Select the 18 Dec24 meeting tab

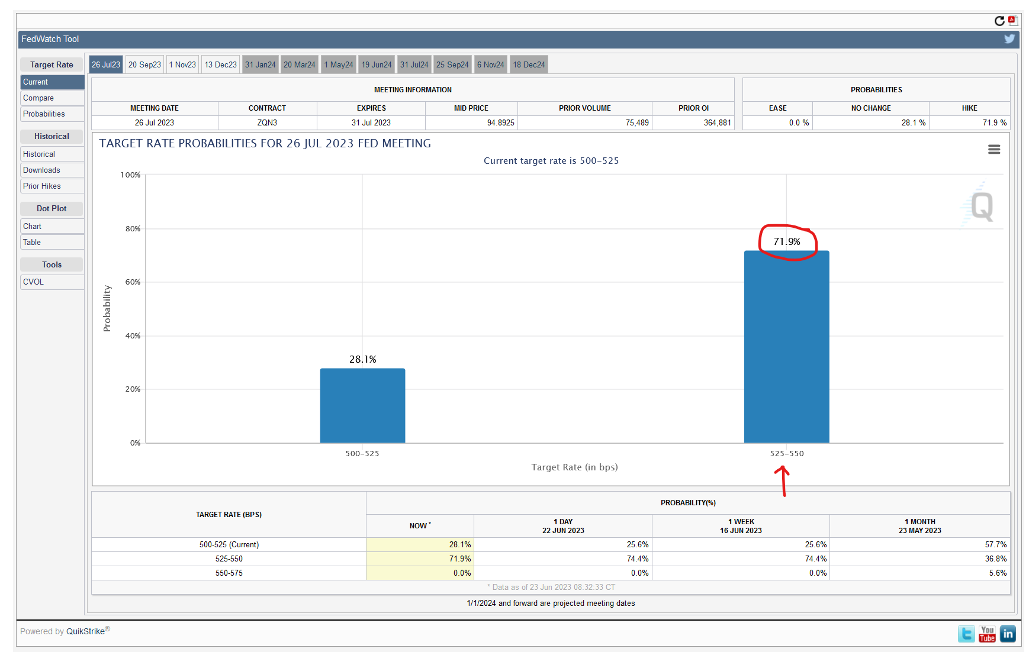[529, 65]
